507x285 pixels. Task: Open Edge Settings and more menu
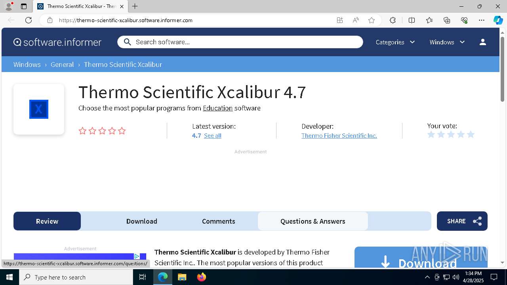(x=482, y=20)
